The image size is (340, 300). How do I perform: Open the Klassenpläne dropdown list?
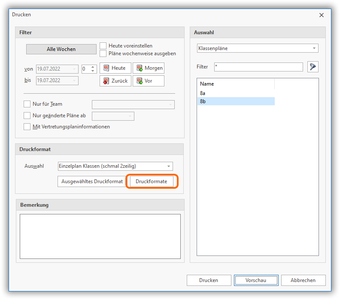pyautogui.click(x=314, y=48)
